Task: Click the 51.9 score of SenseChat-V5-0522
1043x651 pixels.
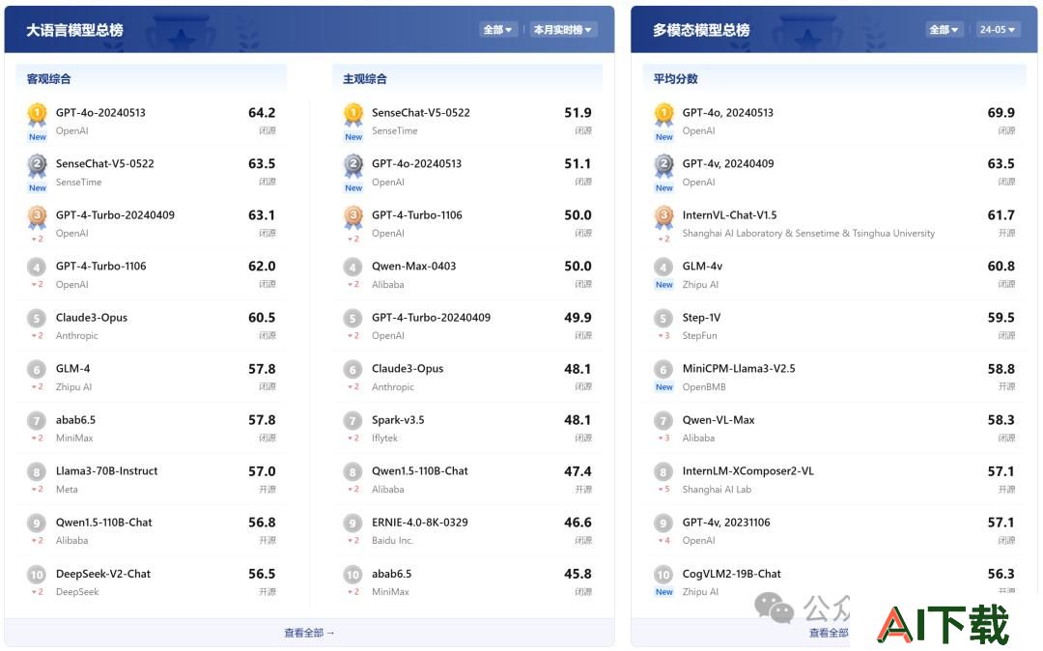Action: click(578, 113)
